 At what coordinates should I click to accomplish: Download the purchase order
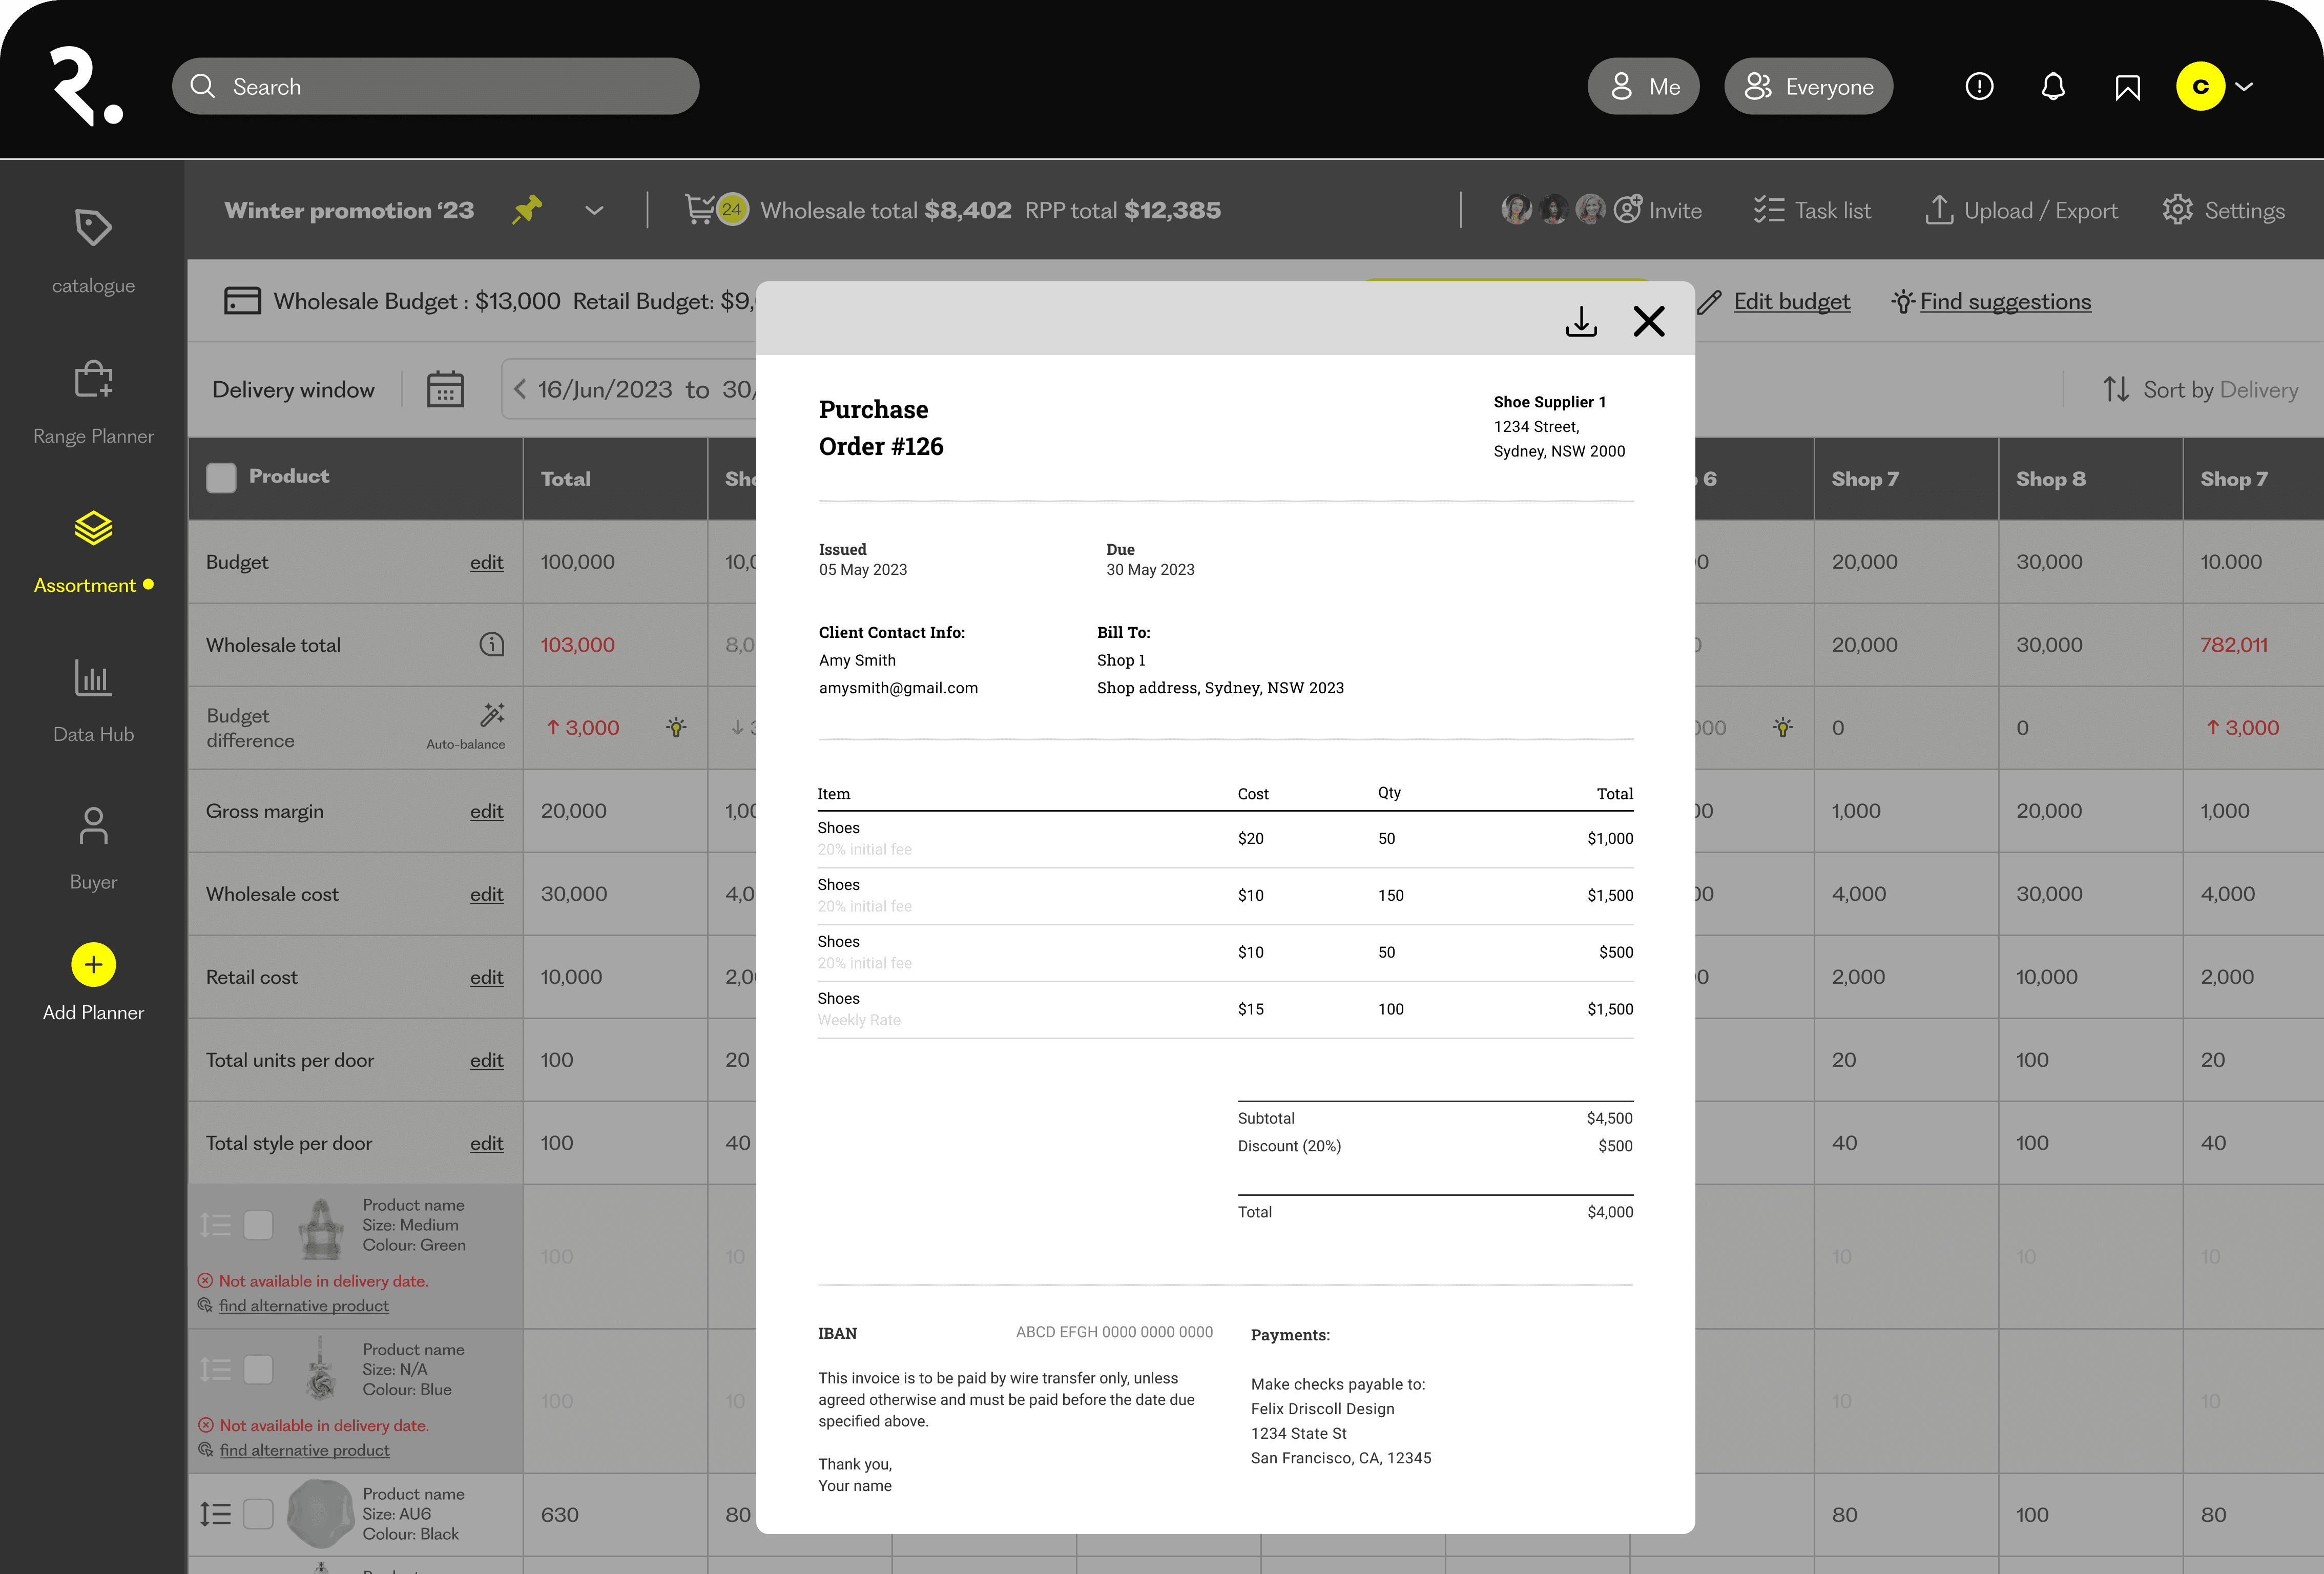(x=1580, y=321)
